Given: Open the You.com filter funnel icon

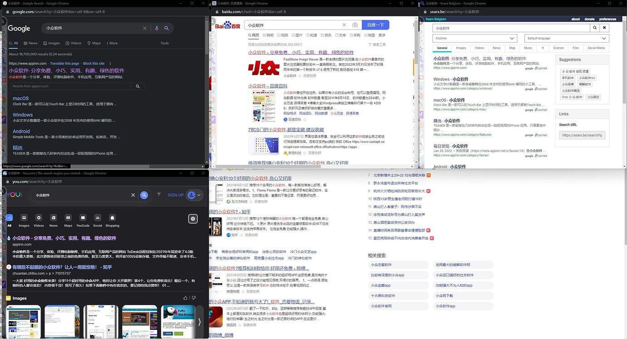Looking at the screenshot, I should click(x=159, y=194).
